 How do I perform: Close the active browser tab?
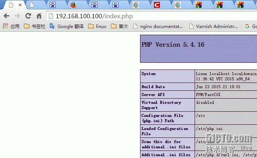point(20,5)
